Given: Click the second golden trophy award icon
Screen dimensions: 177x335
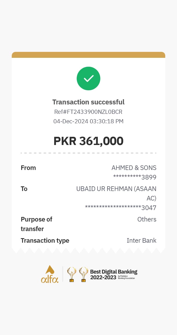Looking at the screenshot, I should coord(83,274).
